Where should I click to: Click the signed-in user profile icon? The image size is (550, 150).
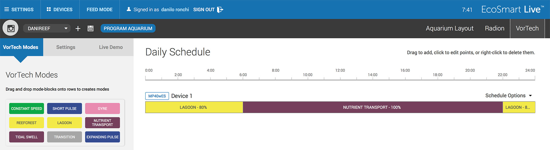(129, 9)
